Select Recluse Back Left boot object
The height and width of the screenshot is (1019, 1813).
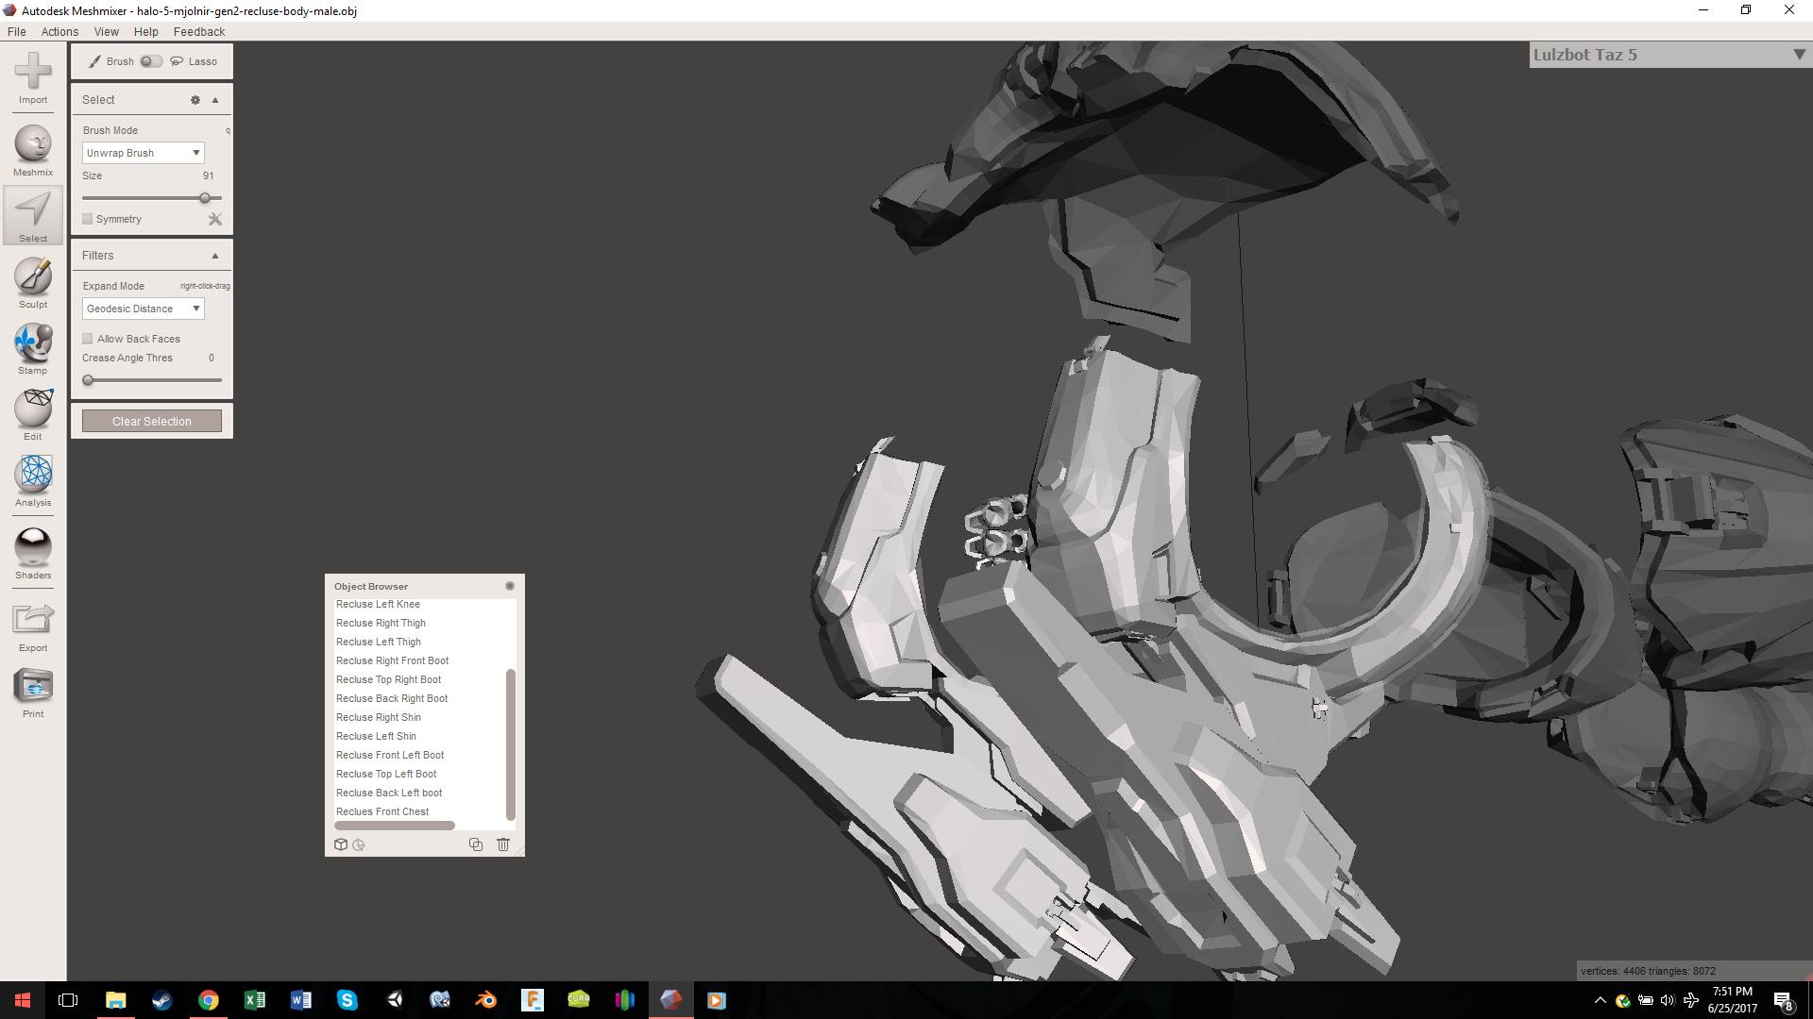[389, 793]
